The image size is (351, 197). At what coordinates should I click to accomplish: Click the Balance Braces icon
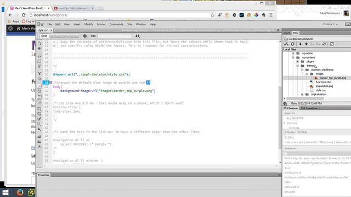(39, 79)
